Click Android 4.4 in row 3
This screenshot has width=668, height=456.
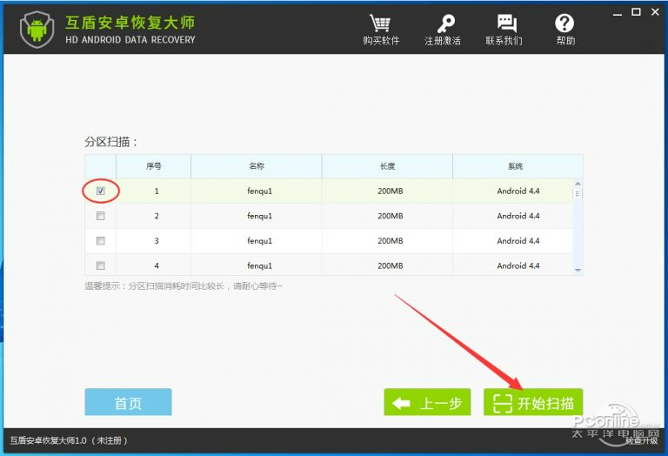click(518, 241)
